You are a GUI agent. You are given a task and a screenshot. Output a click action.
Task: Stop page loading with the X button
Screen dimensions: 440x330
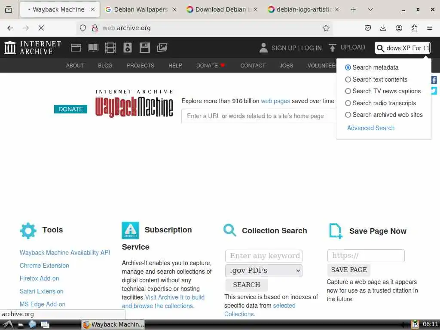click(41, 28)
